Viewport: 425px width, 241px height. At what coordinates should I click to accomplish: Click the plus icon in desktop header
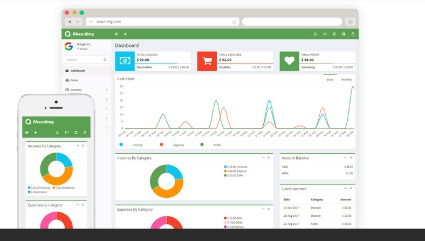click(125, 34)
